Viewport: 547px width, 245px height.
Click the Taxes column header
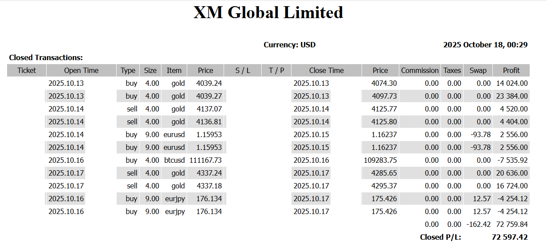(452, 70)
